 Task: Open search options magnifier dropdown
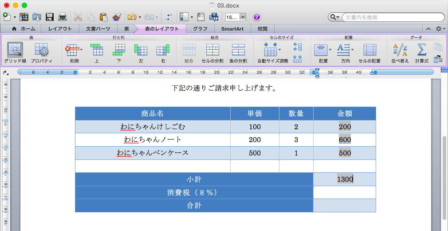pyautogui.click(x=335, y=17)
